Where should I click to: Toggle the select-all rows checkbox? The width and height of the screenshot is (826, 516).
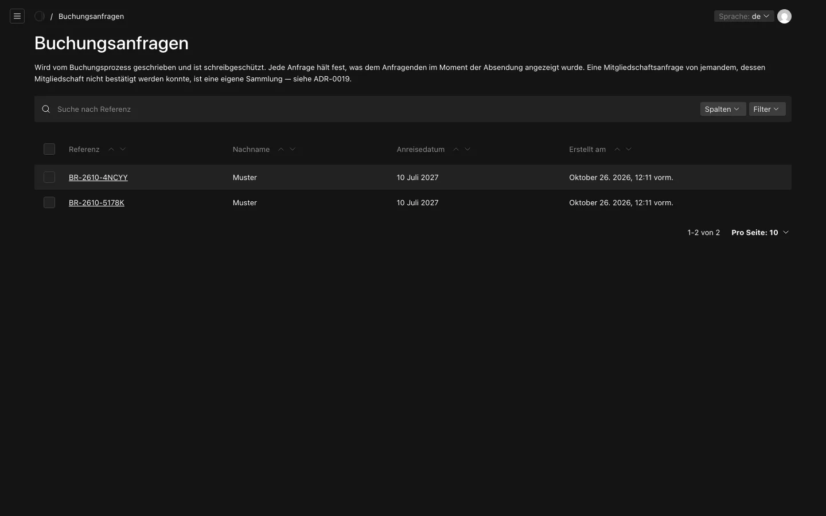(49, 149)
